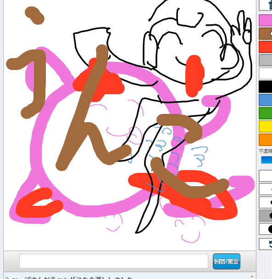Choose the smallest brush size button
Viewport: 272px width, 279px height.
[x=266, y=176]
